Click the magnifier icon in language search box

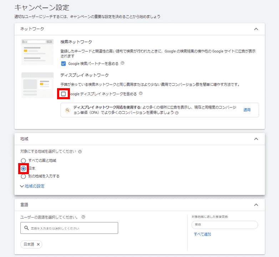coord(26,228)
